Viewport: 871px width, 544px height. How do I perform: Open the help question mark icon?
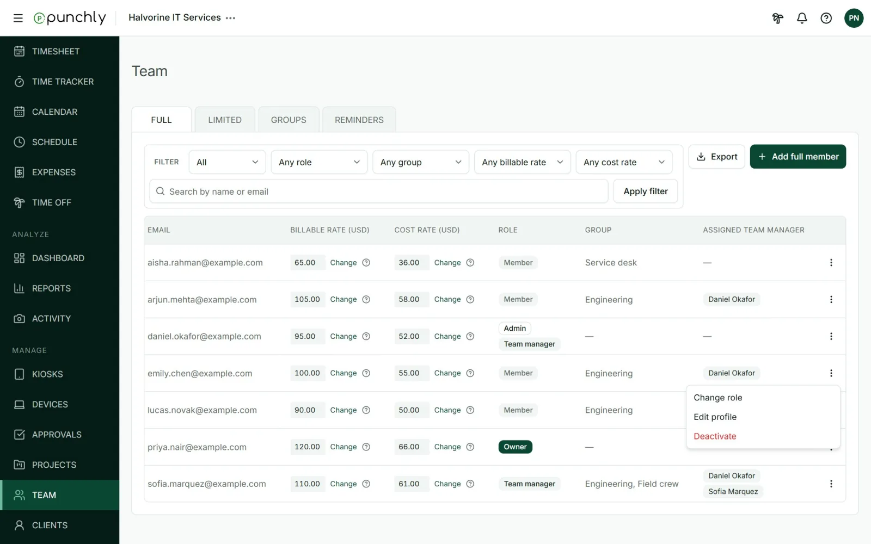(x=826, y=18)
